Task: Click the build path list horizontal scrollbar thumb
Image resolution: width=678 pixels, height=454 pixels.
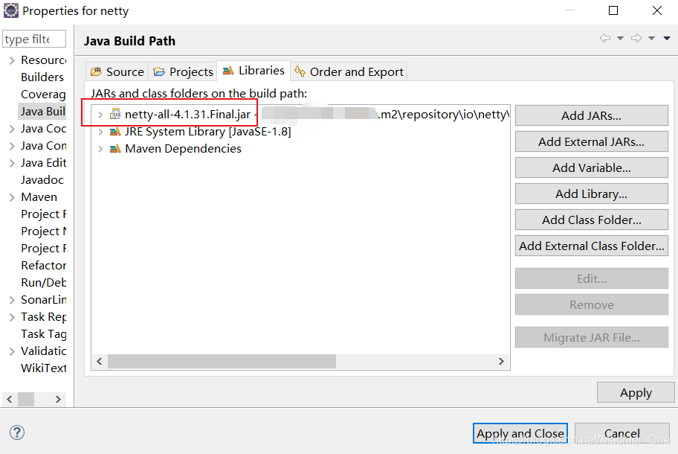Action: pos(222,361)
